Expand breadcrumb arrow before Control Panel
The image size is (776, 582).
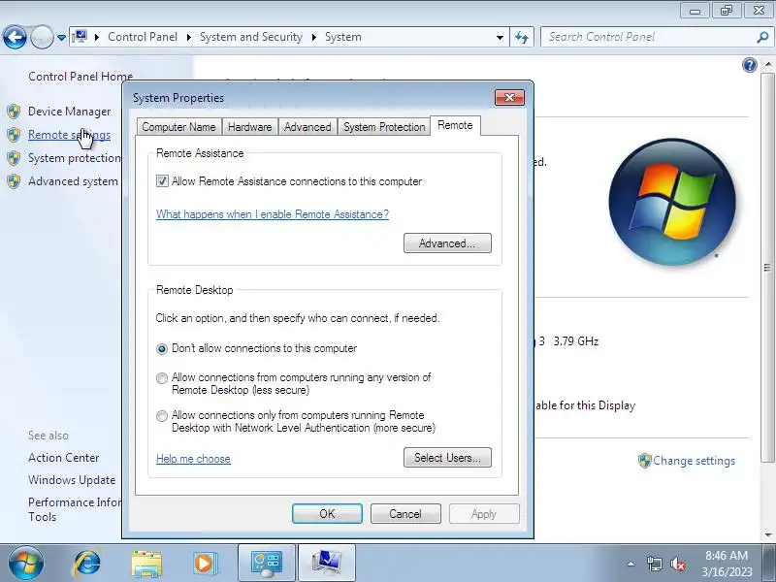point(96,37)
